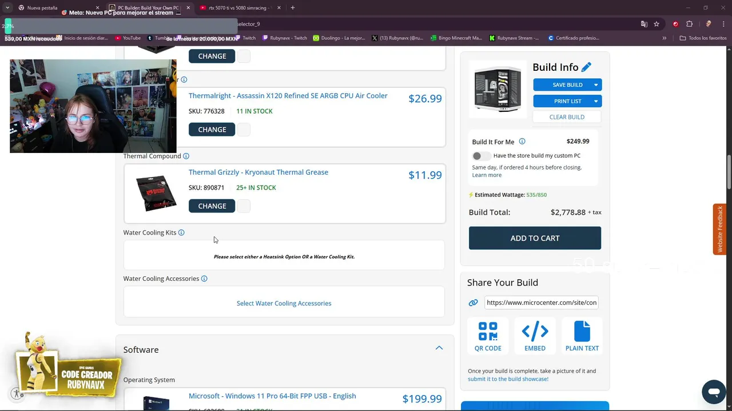
Task: Open the EMBED code option
Action: coord(535,336)
